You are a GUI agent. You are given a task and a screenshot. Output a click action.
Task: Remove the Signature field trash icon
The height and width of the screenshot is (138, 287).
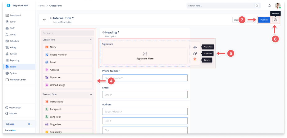click(195, 59)
